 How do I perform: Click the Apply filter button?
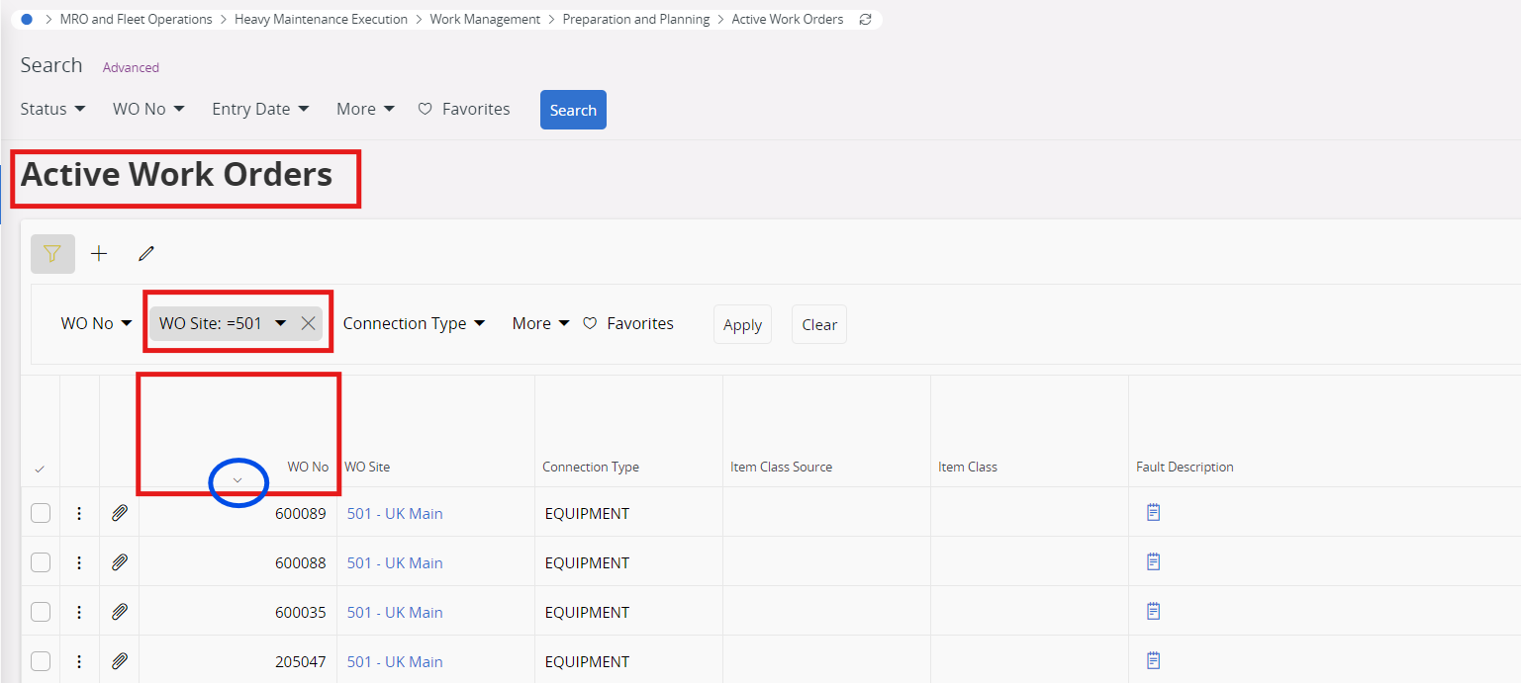tap(742, 324)
